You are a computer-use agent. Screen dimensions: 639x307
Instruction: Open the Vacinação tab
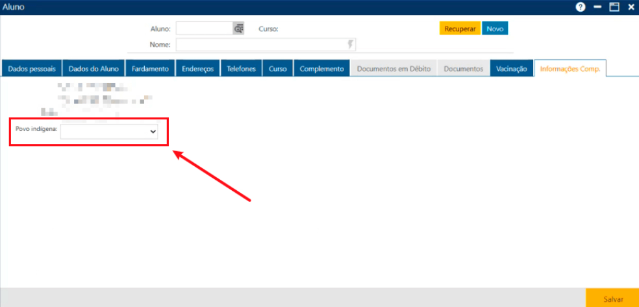coord(511,69)
